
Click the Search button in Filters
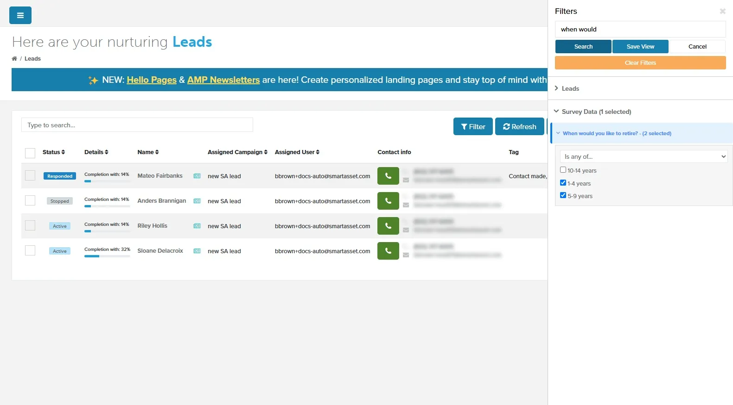583,47
